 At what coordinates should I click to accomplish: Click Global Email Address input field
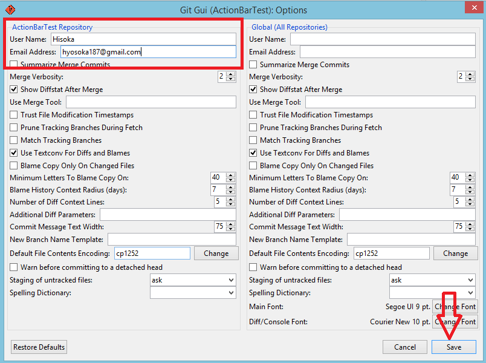(x=387, y=52)
